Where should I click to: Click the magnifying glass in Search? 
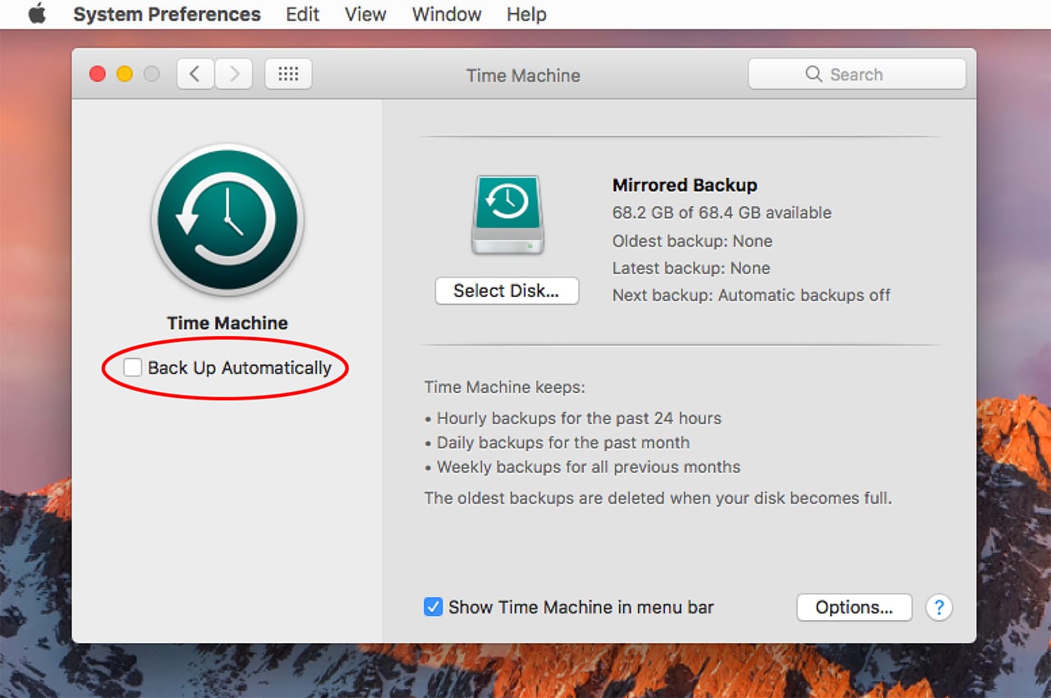pyautogui.click(x=814, y=75)
